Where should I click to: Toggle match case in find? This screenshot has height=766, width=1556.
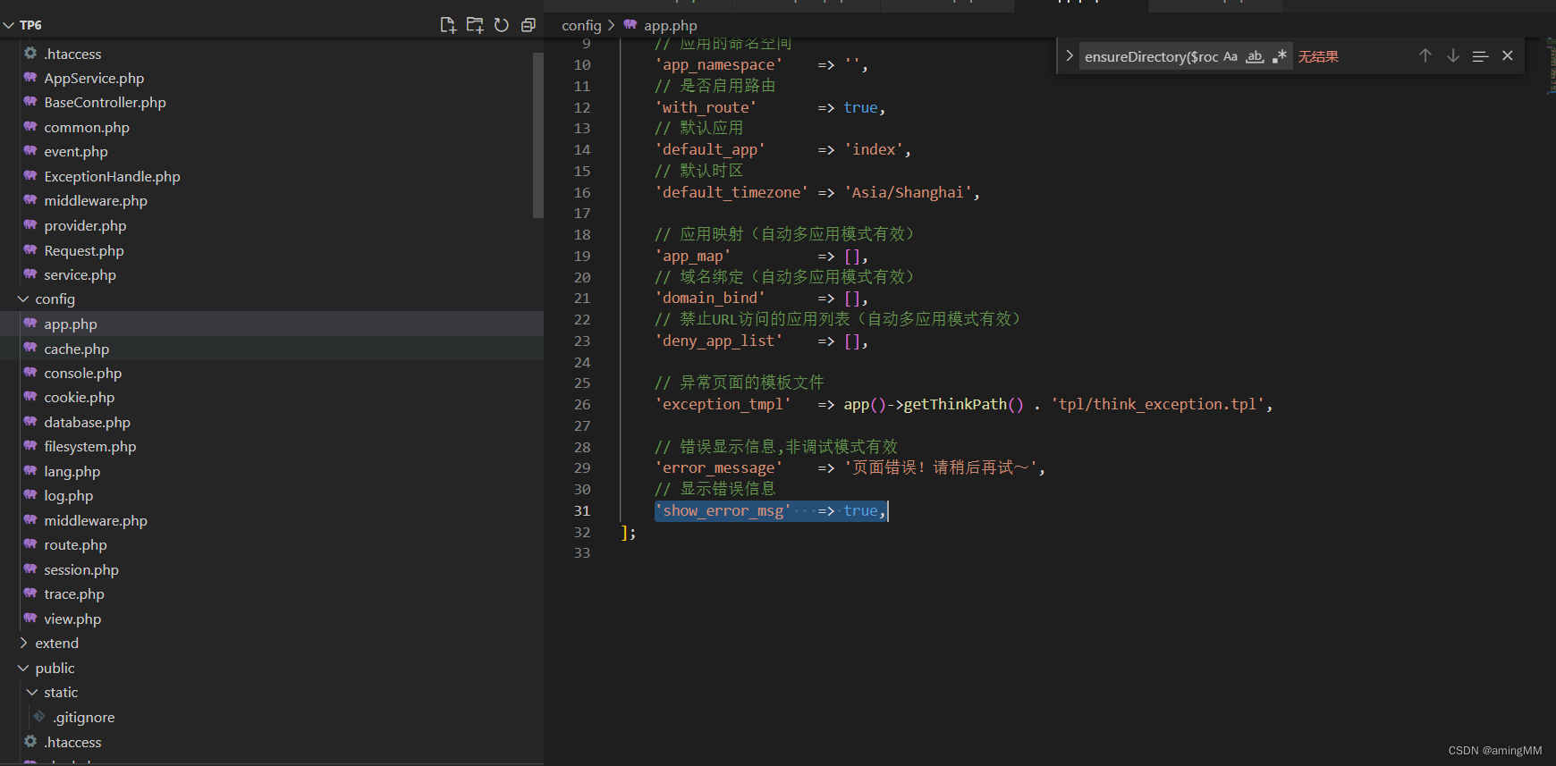point(1230,56)
